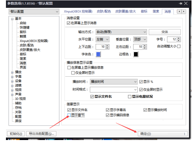Select 启始 in the tree
193x143 pixels.
pos(23,23)
